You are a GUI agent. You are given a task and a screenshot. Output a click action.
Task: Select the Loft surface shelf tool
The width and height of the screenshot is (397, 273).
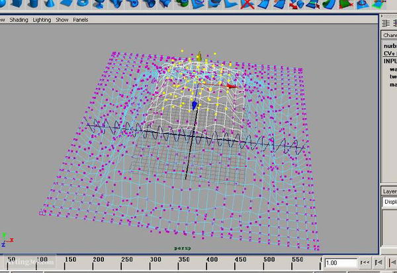[x=116, y=4]
